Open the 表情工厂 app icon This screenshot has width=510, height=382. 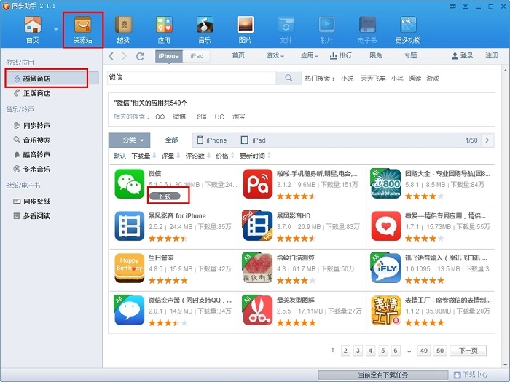click(385, 310)
